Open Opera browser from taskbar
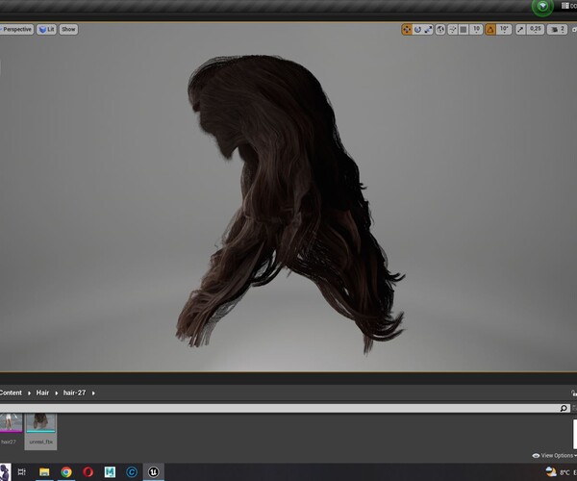Image resolution: width=577 pixels, height=481 pixels. pos(88,471)
